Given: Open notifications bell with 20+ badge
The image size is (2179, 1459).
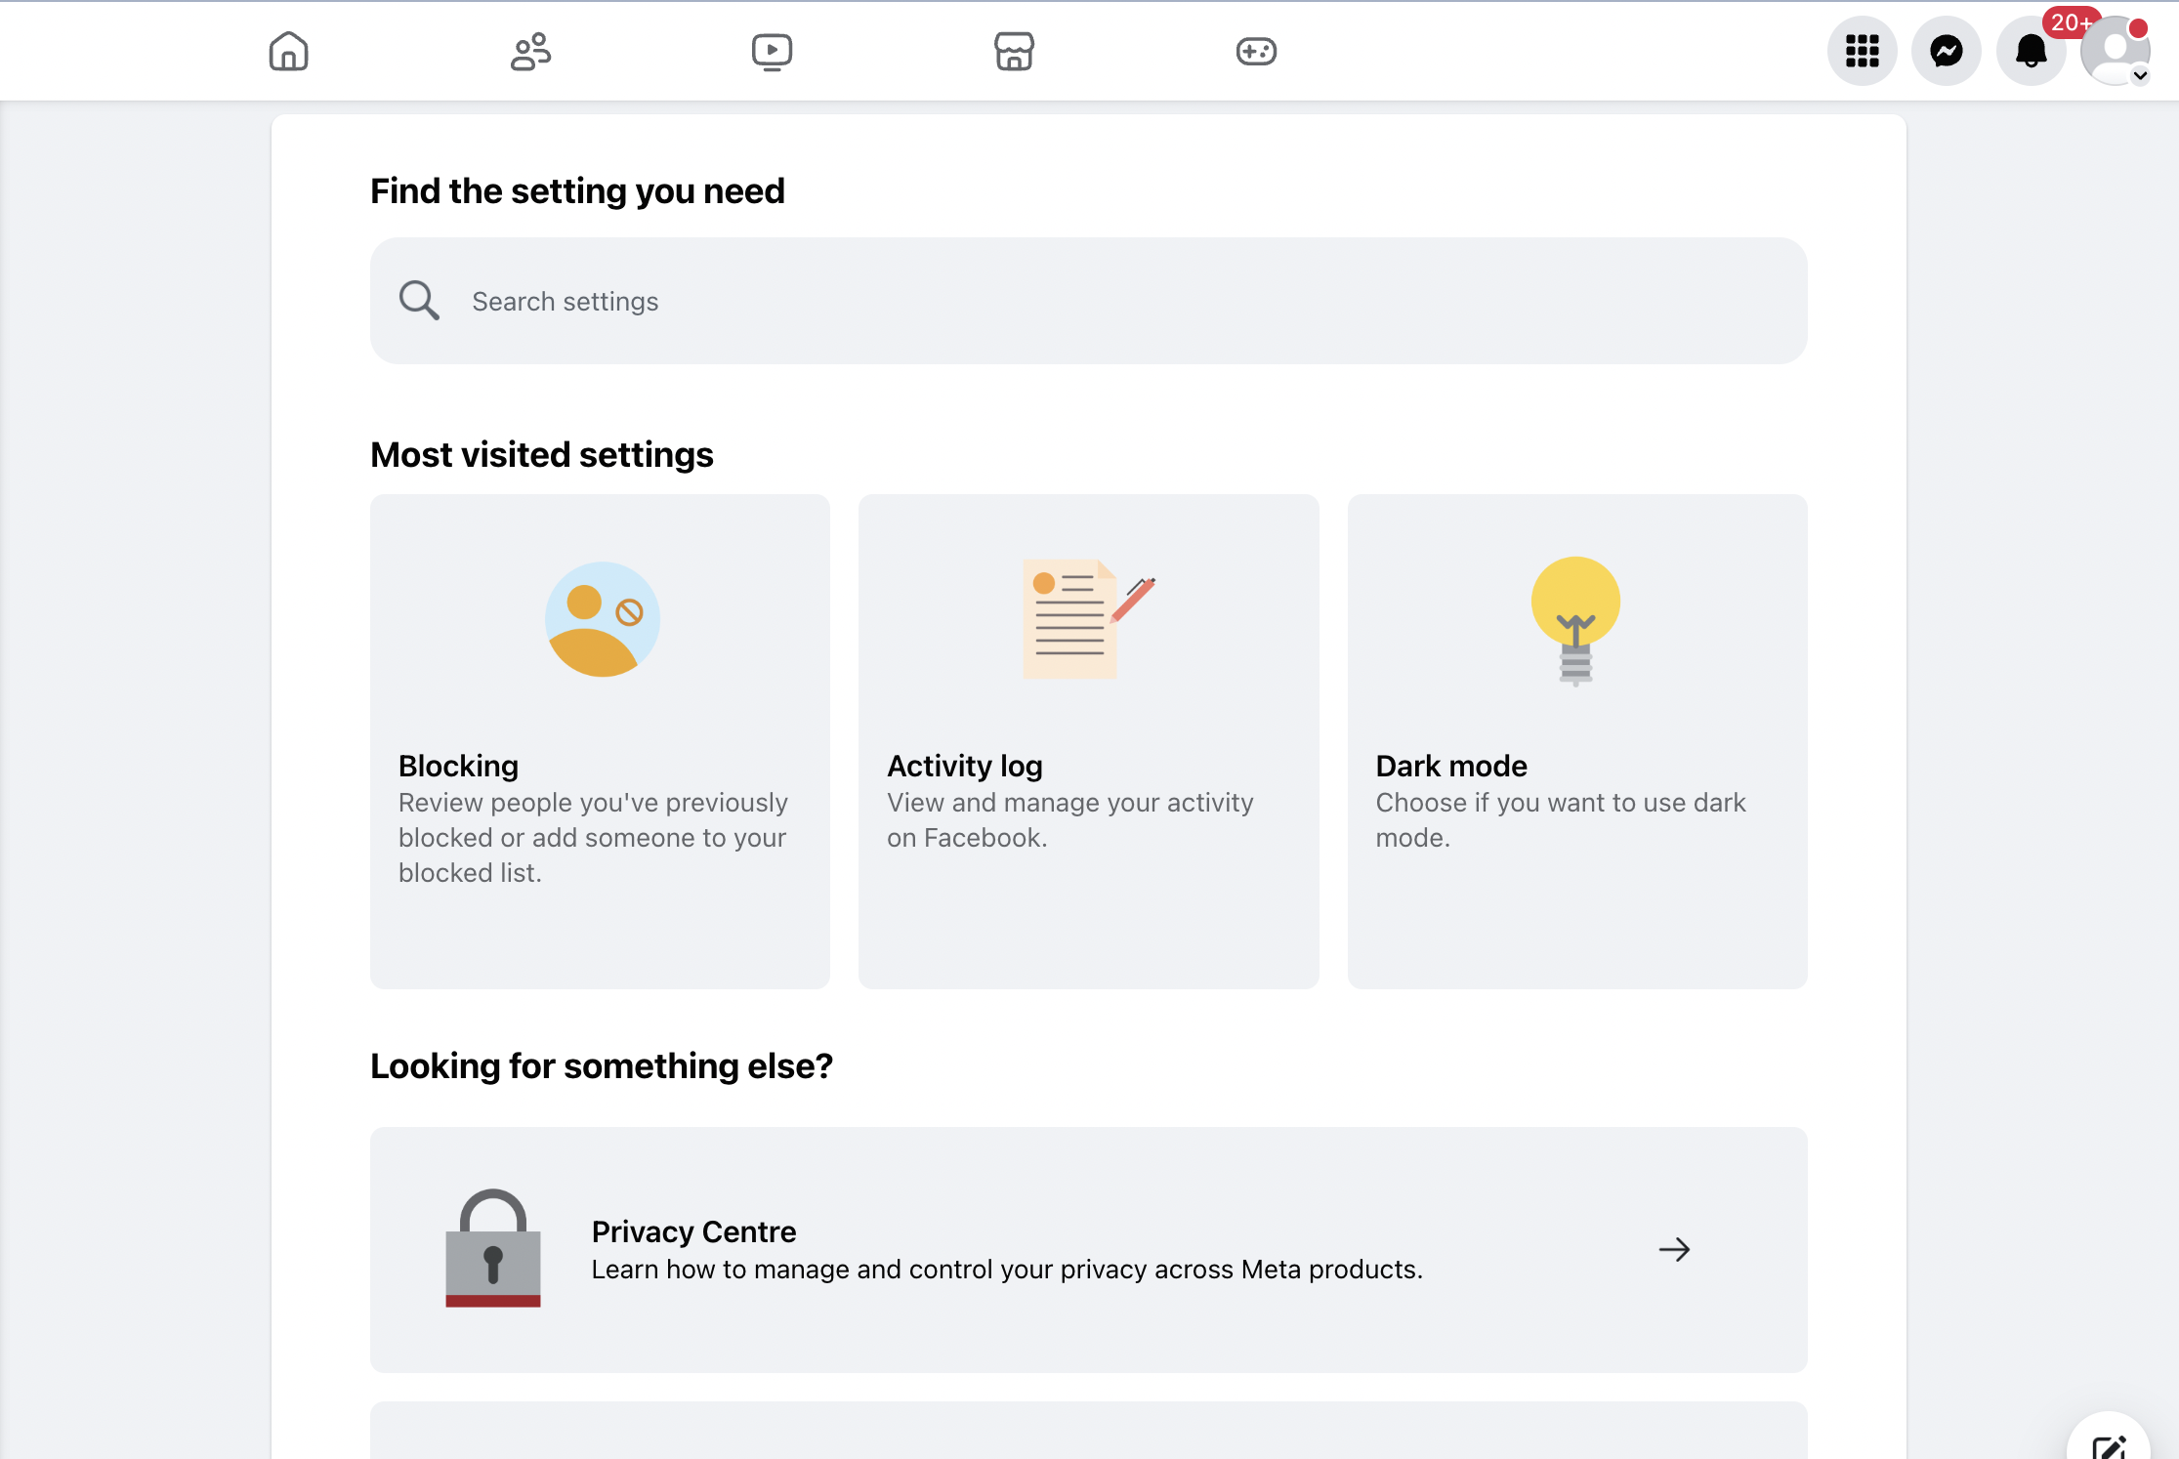Looking at the screenshot, I should pyautogui.click(x=2032, y=51).
